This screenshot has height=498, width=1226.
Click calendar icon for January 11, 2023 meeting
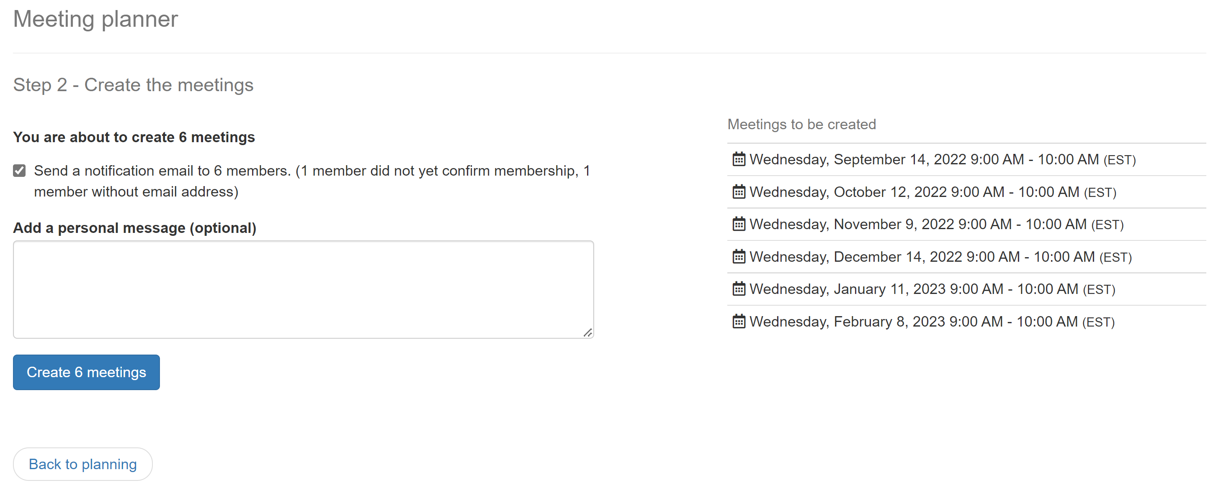pyautogui.click(x=738, y=289)
